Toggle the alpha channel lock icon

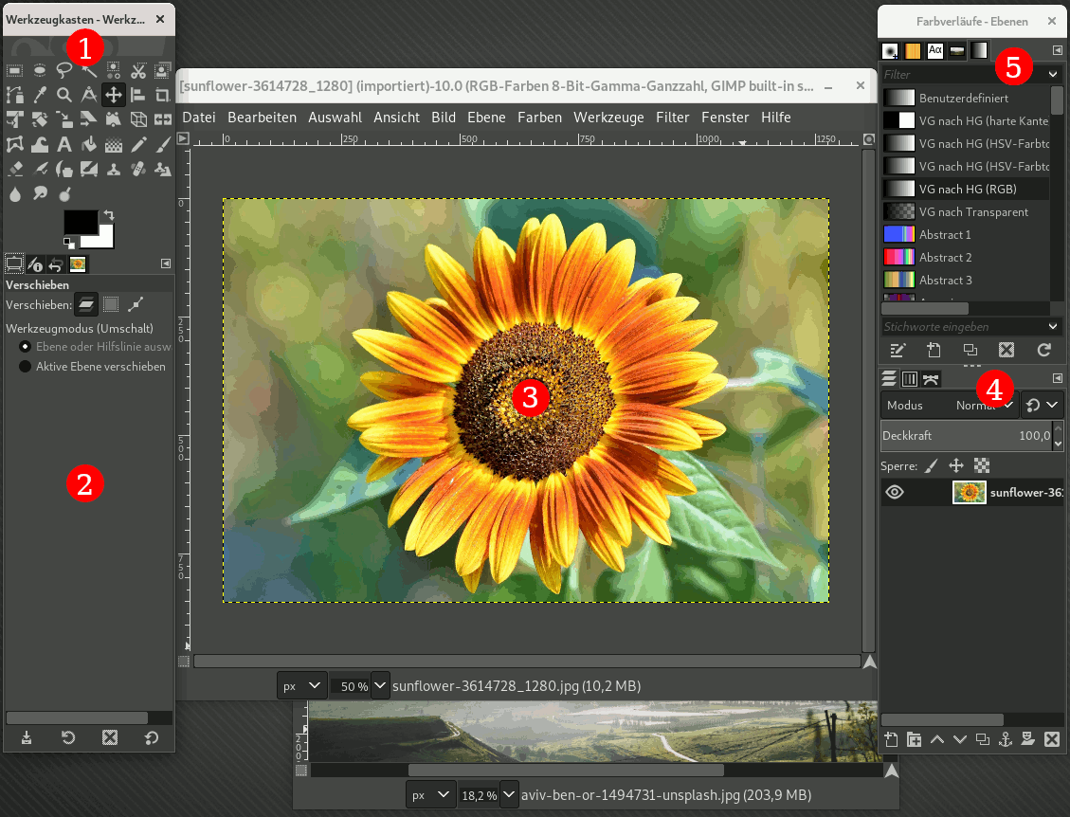tap(981, 466)
